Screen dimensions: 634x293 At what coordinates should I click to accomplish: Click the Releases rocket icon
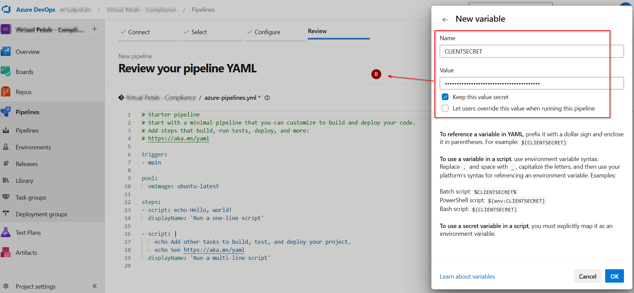(x=6, y=164)
